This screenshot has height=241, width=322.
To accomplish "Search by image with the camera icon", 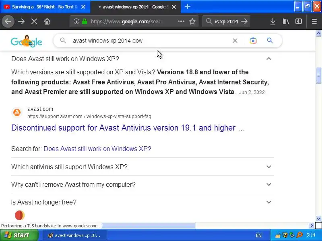I will pos(253,41).
